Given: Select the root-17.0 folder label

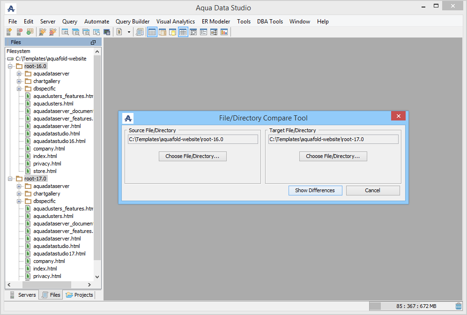Looking at the screenshot, I should click(x=35, y=179).
